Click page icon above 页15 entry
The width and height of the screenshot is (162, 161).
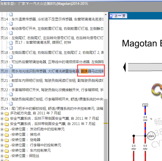(11, 24)
